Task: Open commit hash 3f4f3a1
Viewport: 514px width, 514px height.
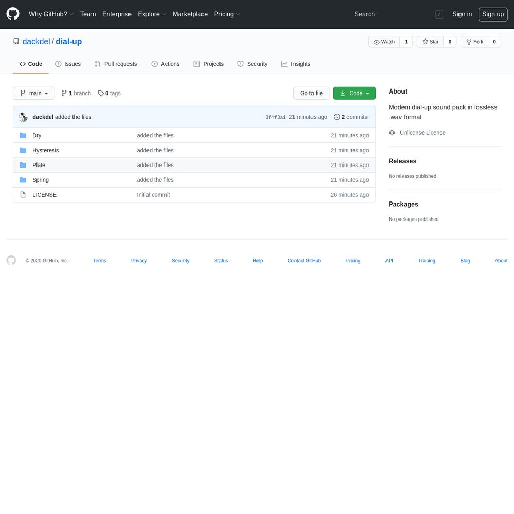Action: click(x=276, y=117)
